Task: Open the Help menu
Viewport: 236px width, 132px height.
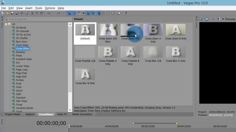Action: [61, 8]
